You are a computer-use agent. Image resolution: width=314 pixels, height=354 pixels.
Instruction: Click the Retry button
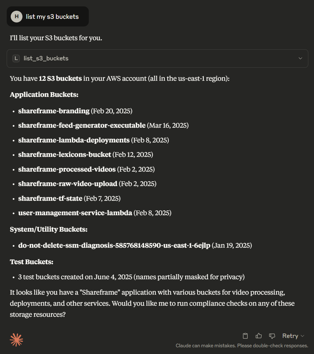tap(290, 336)
